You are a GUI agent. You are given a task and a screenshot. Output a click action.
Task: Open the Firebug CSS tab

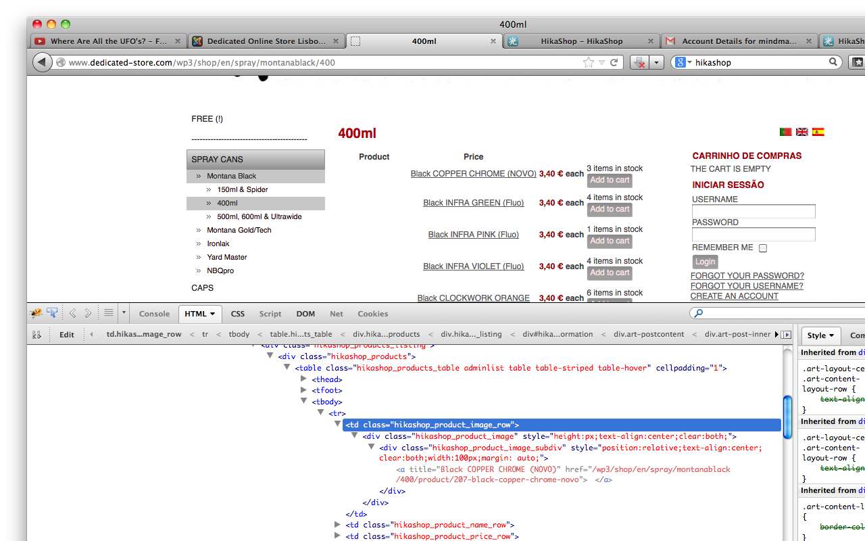pos(237,314)
